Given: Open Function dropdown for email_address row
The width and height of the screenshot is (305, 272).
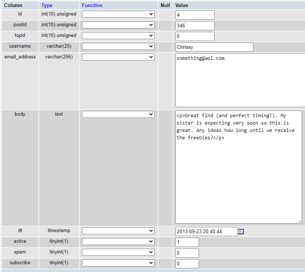Looking at the screenshot, I should [118, 57].
